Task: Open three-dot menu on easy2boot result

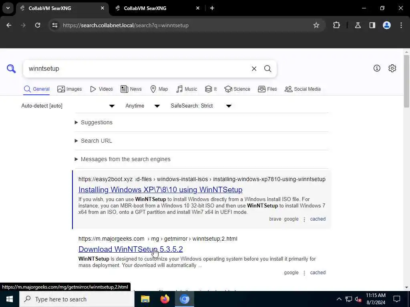Action: [x=304, y=219]
